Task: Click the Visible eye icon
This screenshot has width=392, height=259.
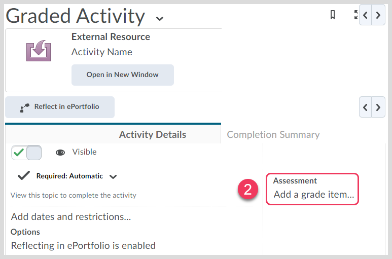Action: coord(60,153)
